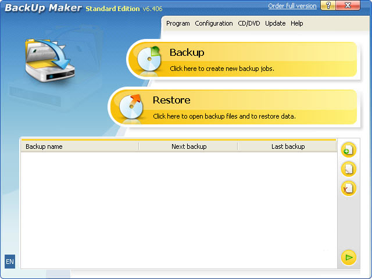
Task: Click the add new backup job icon
Action: 348,150
